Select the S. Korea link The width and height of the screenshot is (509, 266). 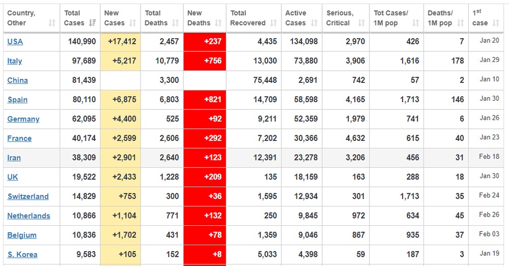pos(22,254)
